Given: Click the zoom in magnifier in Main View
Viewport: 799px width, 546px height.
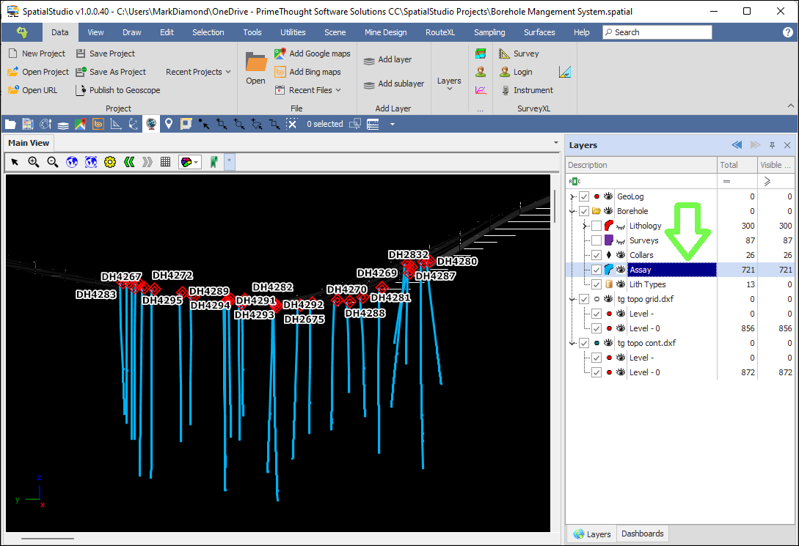Looking at the screenshot, I should 34,162.
